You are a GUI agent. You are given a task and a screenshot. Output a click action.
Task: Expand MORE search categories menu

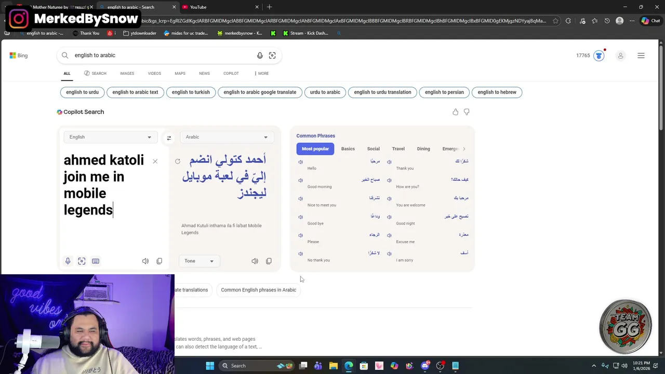point(261,73)
